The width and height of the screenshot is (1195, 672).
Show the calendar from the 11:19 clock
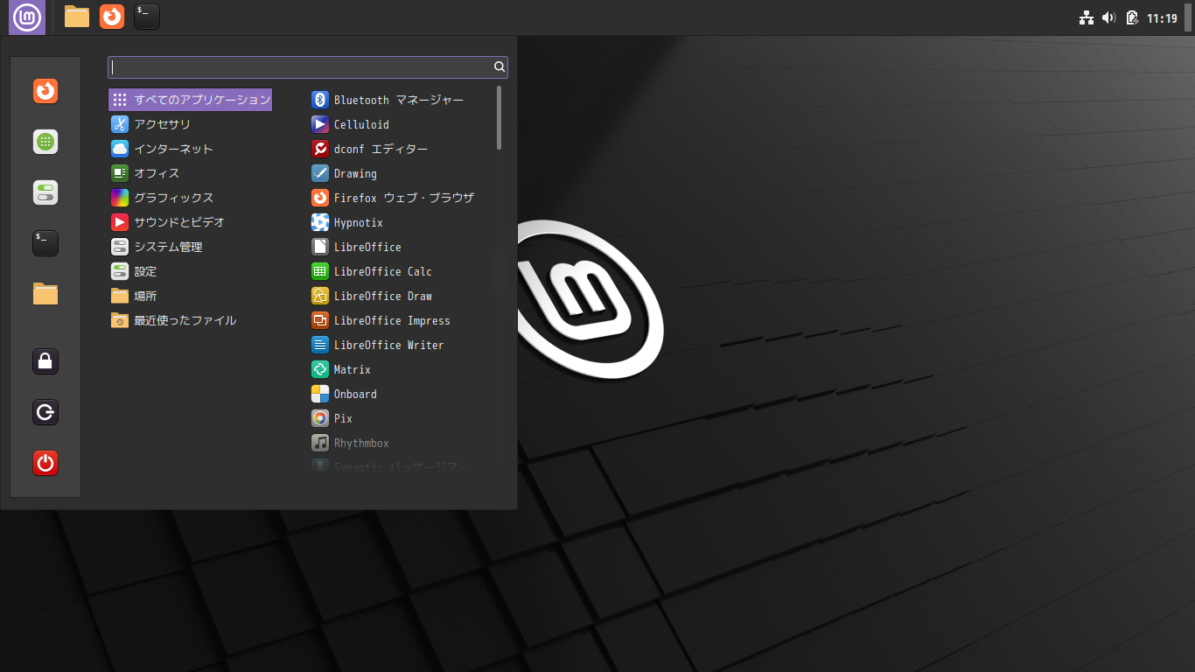pyautogui.click(x=1162, y=17)
